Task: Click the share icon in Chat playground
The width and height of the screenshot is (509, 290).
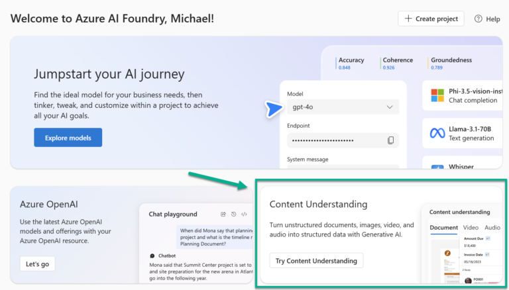Action: 223,214
